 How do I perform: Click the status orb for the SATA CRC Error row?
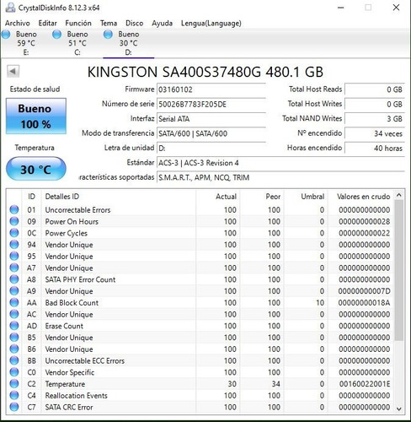14,407
